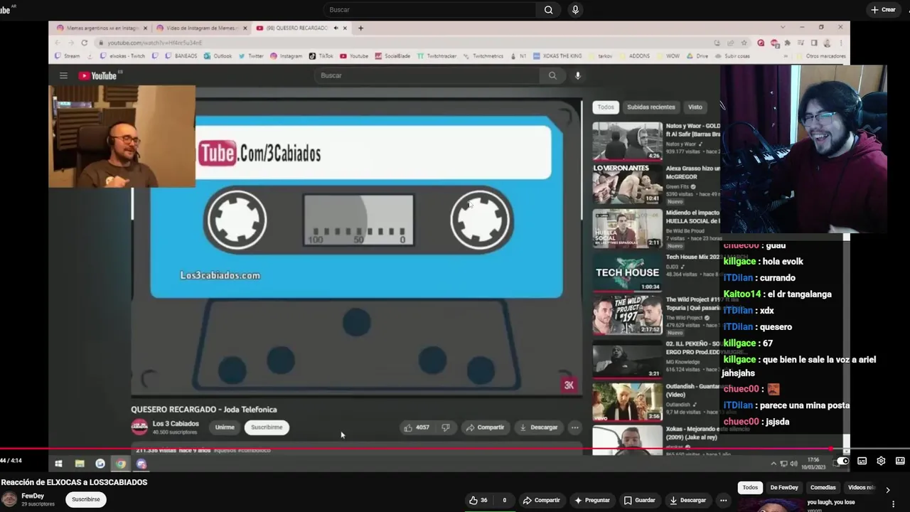Screen dimensions: 910x512
Task: Show more chips with the right arrow
Action: (887, 489)
